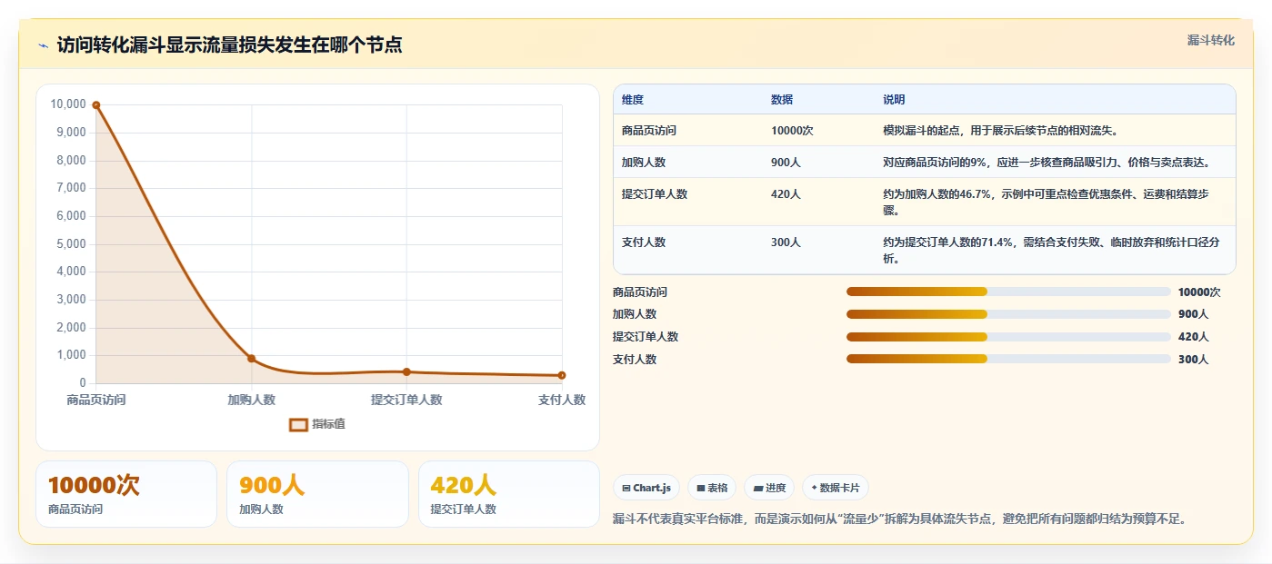Click the 提交订单人数 data point on chart
Viewport: 1272px width, 564px height.
point(406,371)
